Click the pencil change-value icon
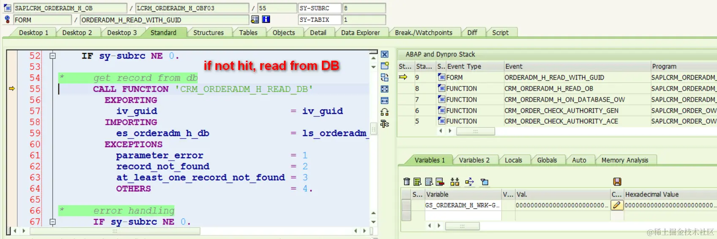 (617, 205)
